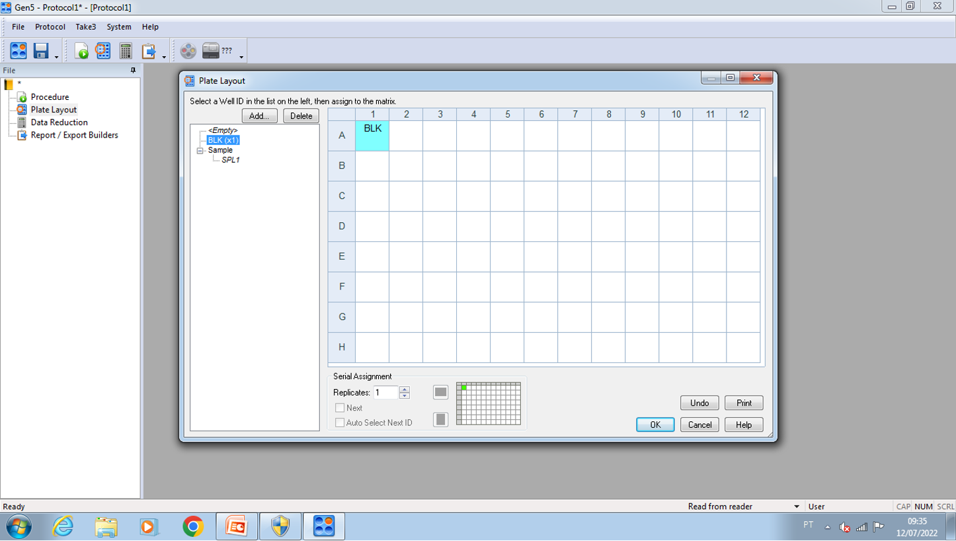Click the network signal tray icon

pyautogui.click(x=861, y=526)
